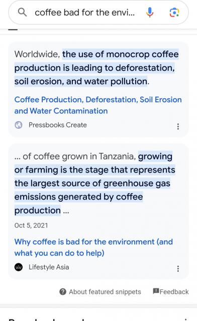Click the Pressbooks globe favicon

coord(19,125)
